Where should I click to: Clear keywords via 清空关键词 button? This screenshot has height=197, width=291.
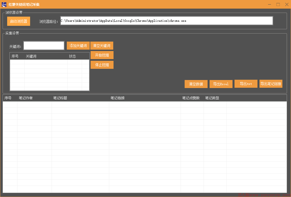tap(102, 46)
